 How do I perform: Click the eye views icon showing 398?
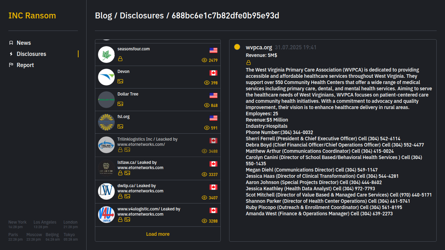(x=207, y=83)
